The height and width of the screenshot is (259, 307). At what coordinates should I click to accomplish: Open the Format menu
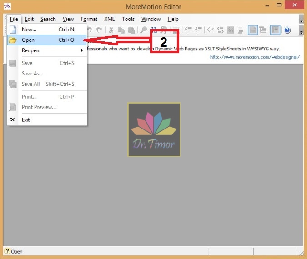pos(89,19)
